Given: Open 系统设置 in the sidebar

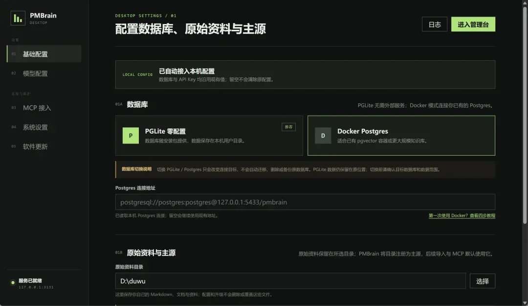Looking at the screenshot, I should [x=44, y=127].
